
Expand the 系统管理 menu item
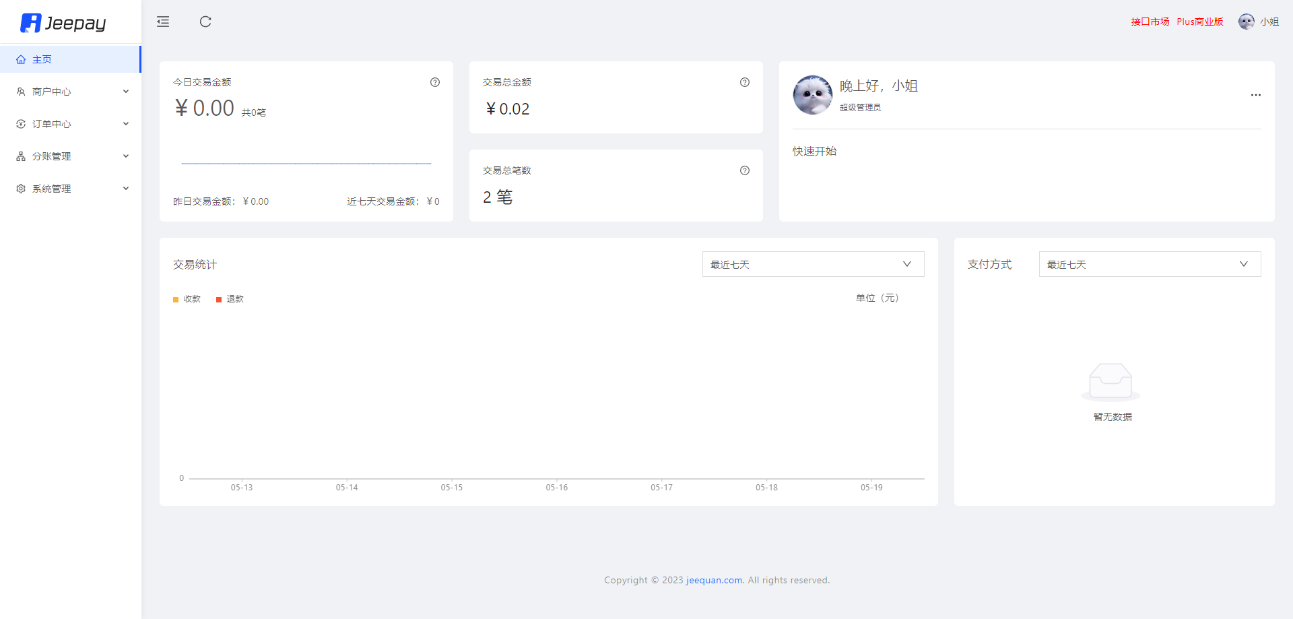tap(71, 189)
